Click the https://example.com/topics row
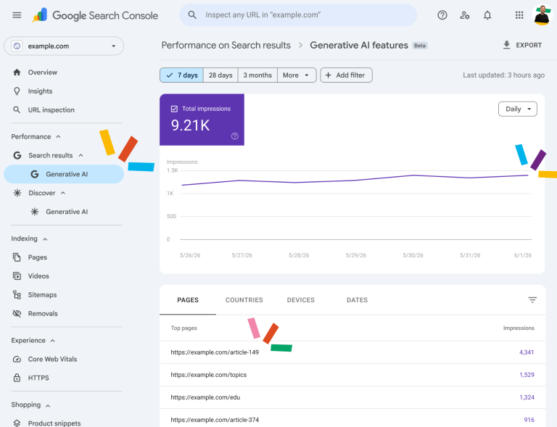 coord(352,375)
